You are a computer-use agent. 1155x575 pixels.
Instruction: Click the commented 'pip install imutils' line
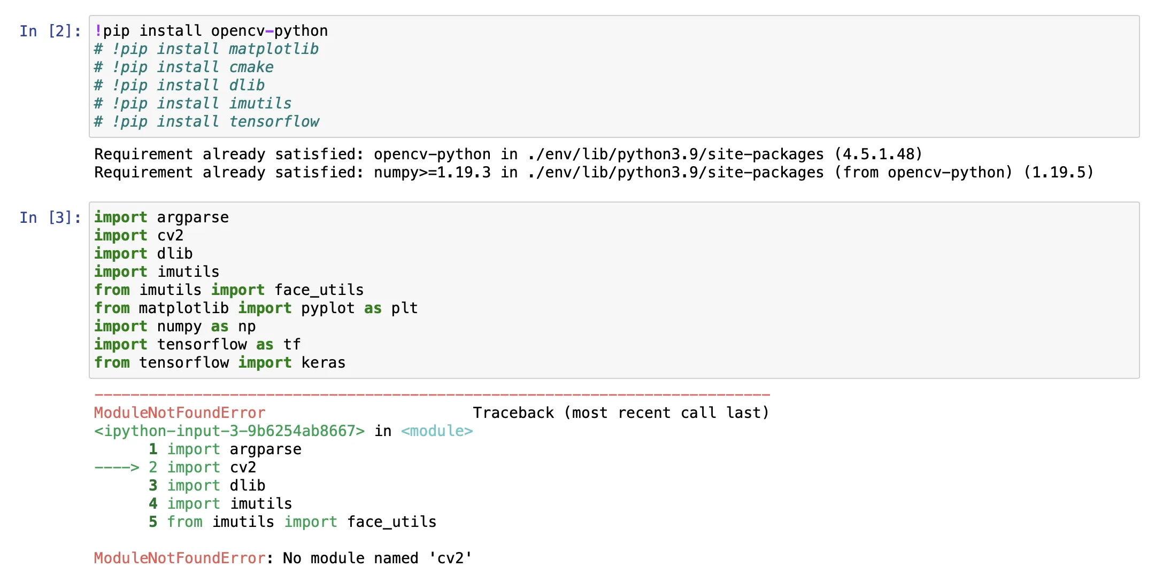(192, 104)
